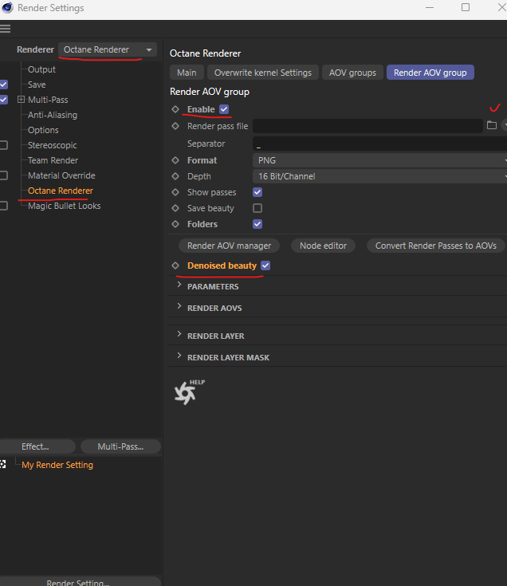507x586 pixels.
Task: Enable the Magic Bullet Looks checkbox
Action: click(x=3, y=206)
